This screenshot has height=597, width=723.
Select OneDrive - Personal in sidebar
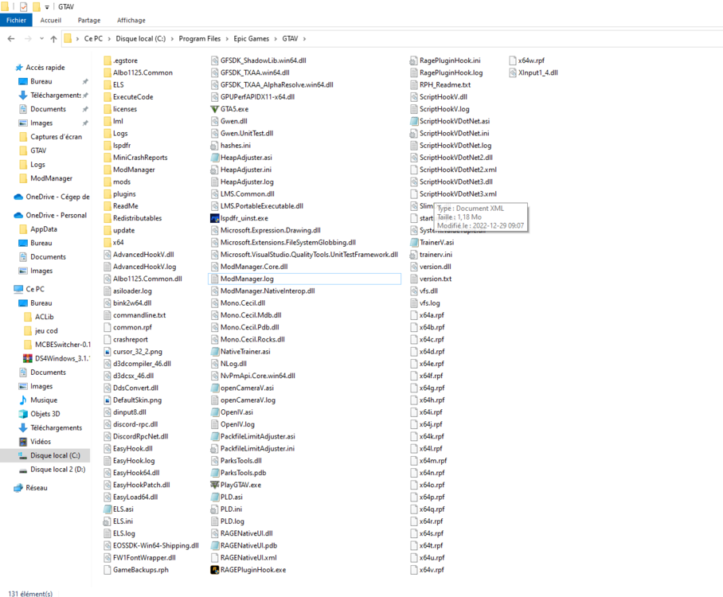click(x=56, y=215)
